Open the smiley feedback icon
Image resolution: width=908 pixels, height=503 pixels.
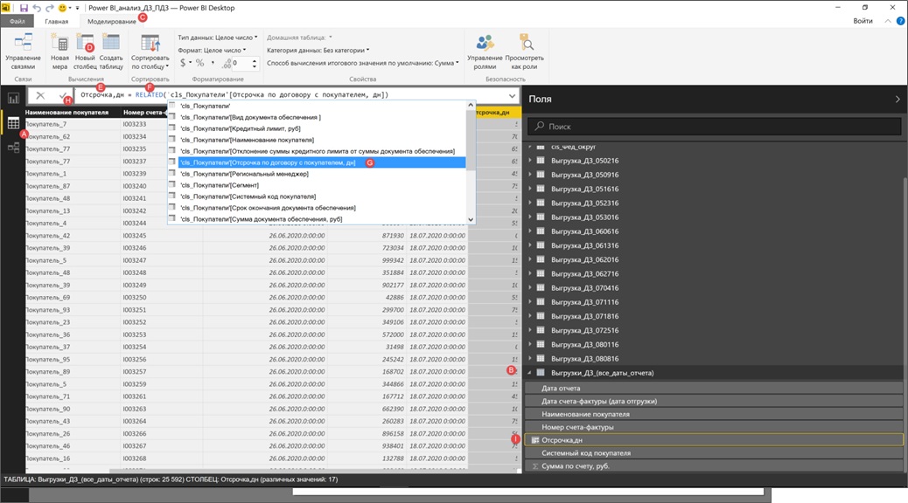point(62,8)
